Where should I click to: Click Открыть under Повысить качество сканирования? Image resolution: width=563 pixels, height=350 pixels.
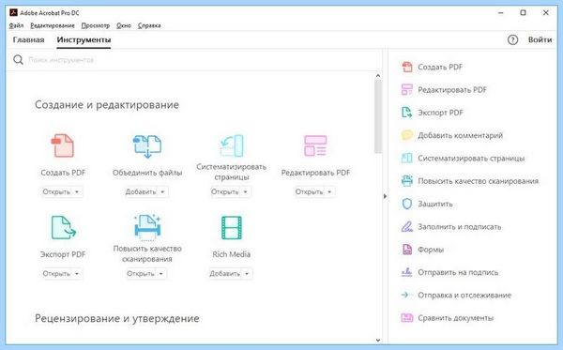point(141,274)
